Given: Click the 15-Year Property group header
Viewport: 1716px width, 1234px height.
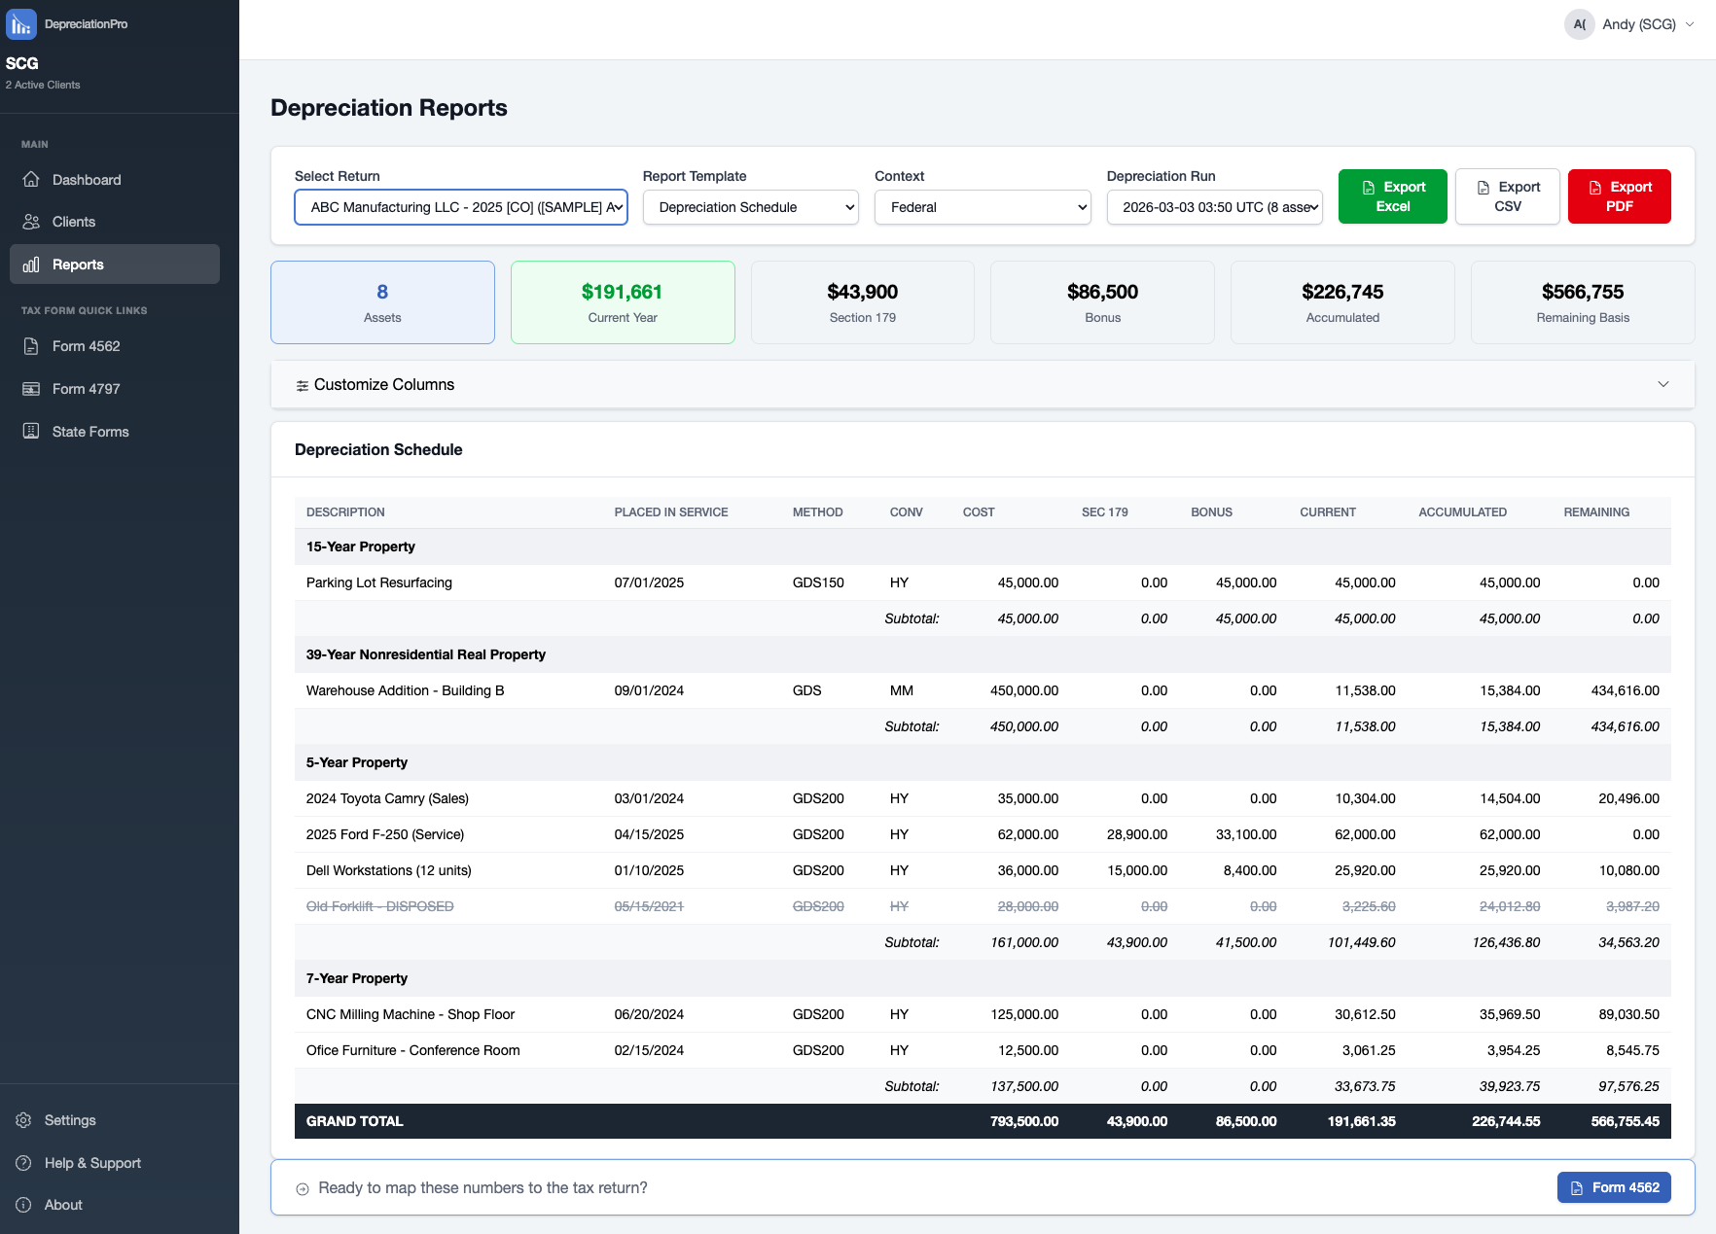Looking at the screenshot, I should coord(983,546).
